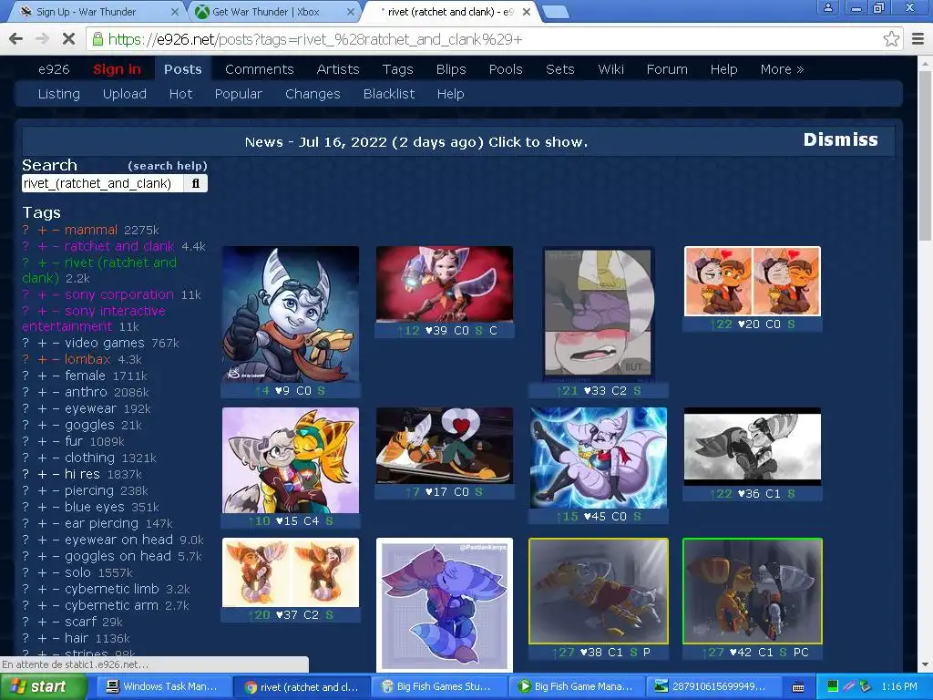Open the Hot posts listing
Viewport: 933px width, 700px height.
pos(180,94)
